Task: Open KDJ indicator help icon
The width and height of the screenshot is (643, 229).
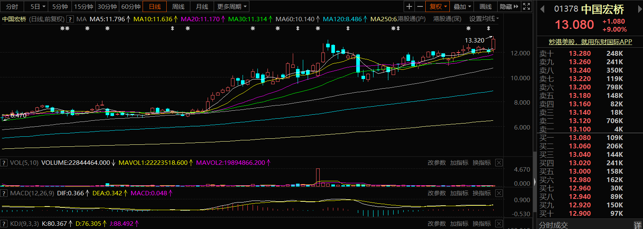Action: coord(4,223)
